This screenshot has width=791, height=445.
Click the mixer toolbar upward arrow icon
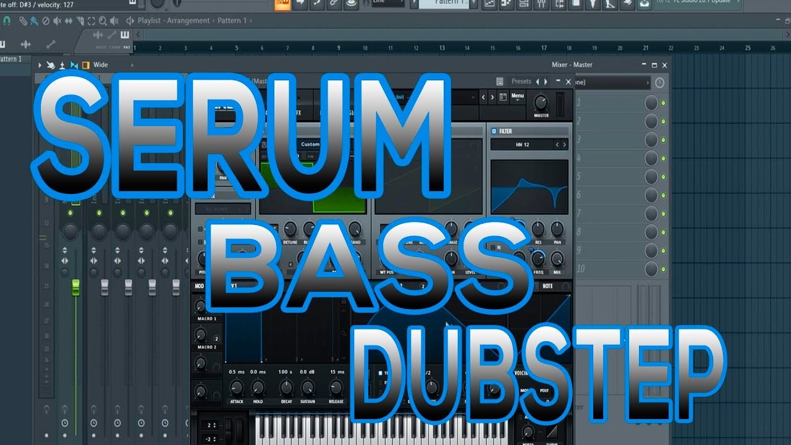(62, 65)
